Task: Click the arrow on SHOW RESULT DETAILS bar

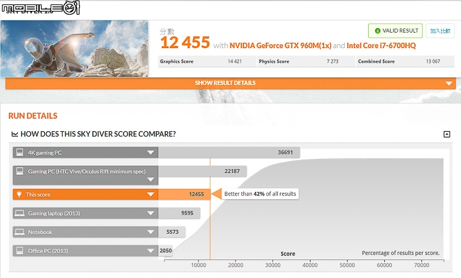Action: (449, 83)
